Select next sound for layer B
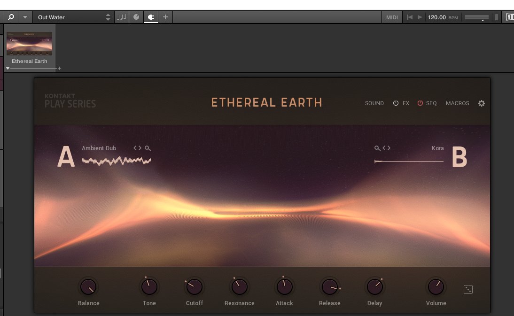Image resolution: width=514 pixels, height=316 pixels. [x=389, y=148]
